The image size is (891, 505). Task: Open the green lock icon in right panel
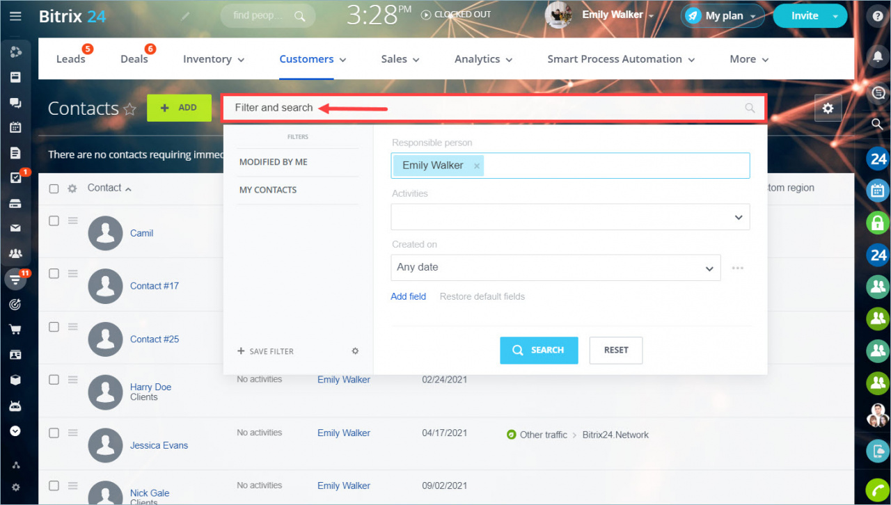pos(878,223)
